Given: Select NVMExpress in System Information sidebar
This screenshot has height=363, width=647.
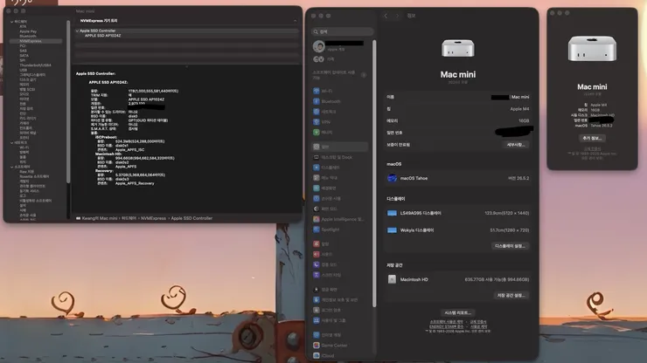Looking at the screenshot, I should click(36, 41).
